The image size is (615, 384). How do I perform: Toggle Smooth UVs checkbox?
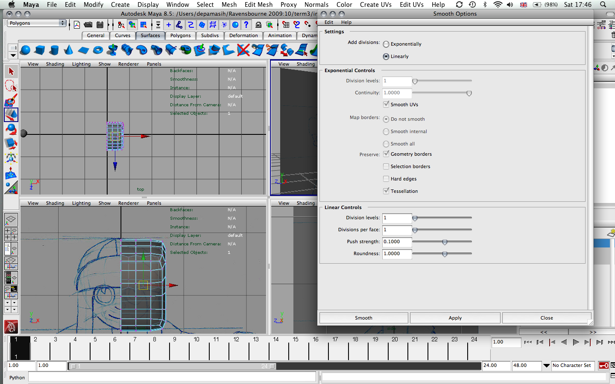386,104
